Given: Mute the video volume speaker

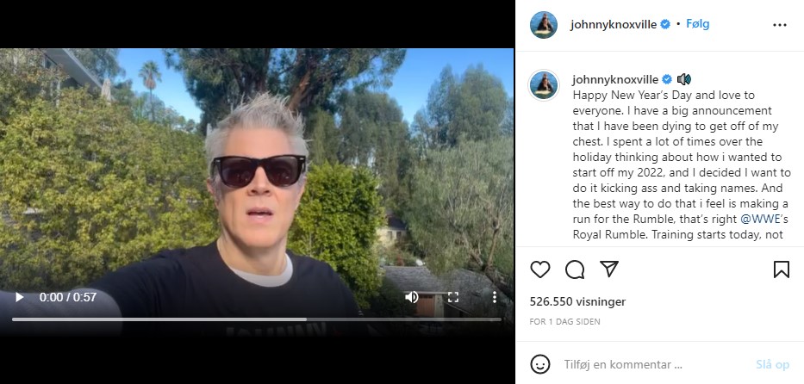Looking at the screenshot, I should click(x=411, y=297).
